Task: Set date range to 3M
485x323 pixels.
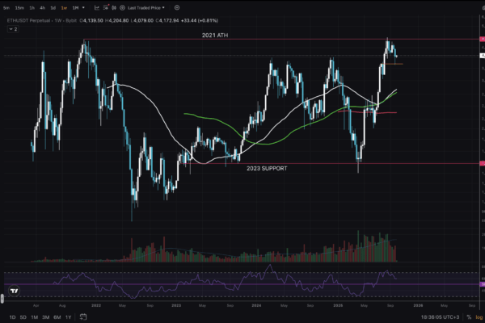Action: point(45,317)
